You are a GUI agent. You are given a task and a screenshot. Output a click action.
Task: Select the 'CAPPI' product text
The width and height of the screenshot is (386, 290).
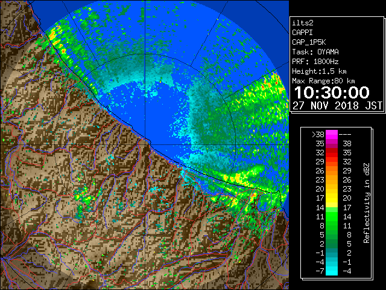point(302,33)
